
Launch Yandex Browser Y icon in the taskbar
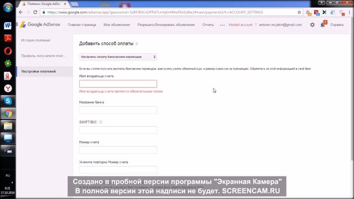click(8, 88)
